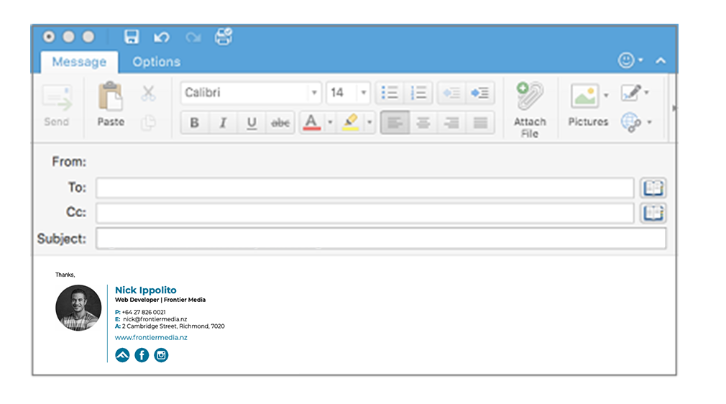Click the Frontier Media logo icon in signature
Image resolution: width=726 pixels, height=404 pixels.
[122, 355]
